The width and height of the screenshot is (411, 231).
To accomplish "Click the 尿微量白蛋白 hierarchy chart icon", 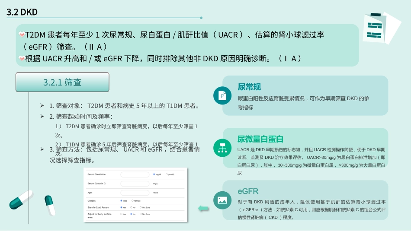I will [x=222, y=148].
